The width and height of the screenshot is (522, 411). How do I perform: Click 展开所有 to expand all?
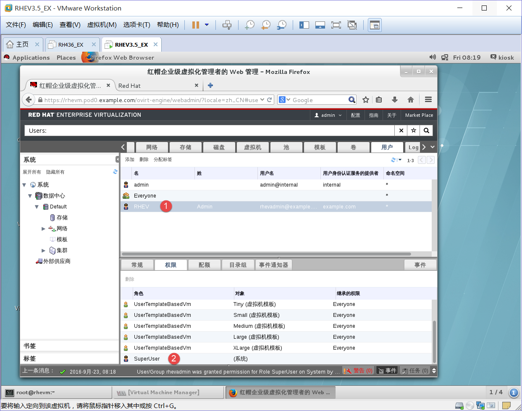coord(32,172)
